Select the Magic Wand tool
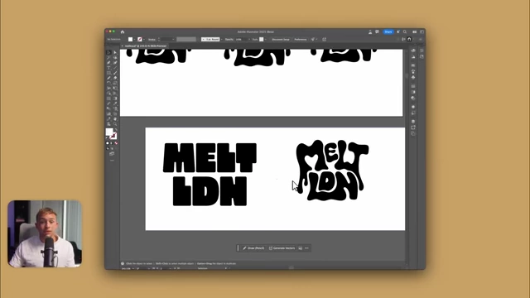The height and width of the screenshot is (298, 530). 108,57
